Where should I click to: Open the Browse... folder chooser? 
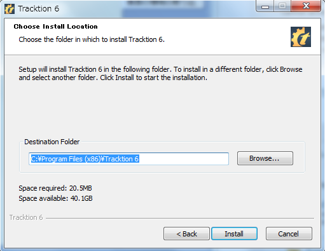265,158
